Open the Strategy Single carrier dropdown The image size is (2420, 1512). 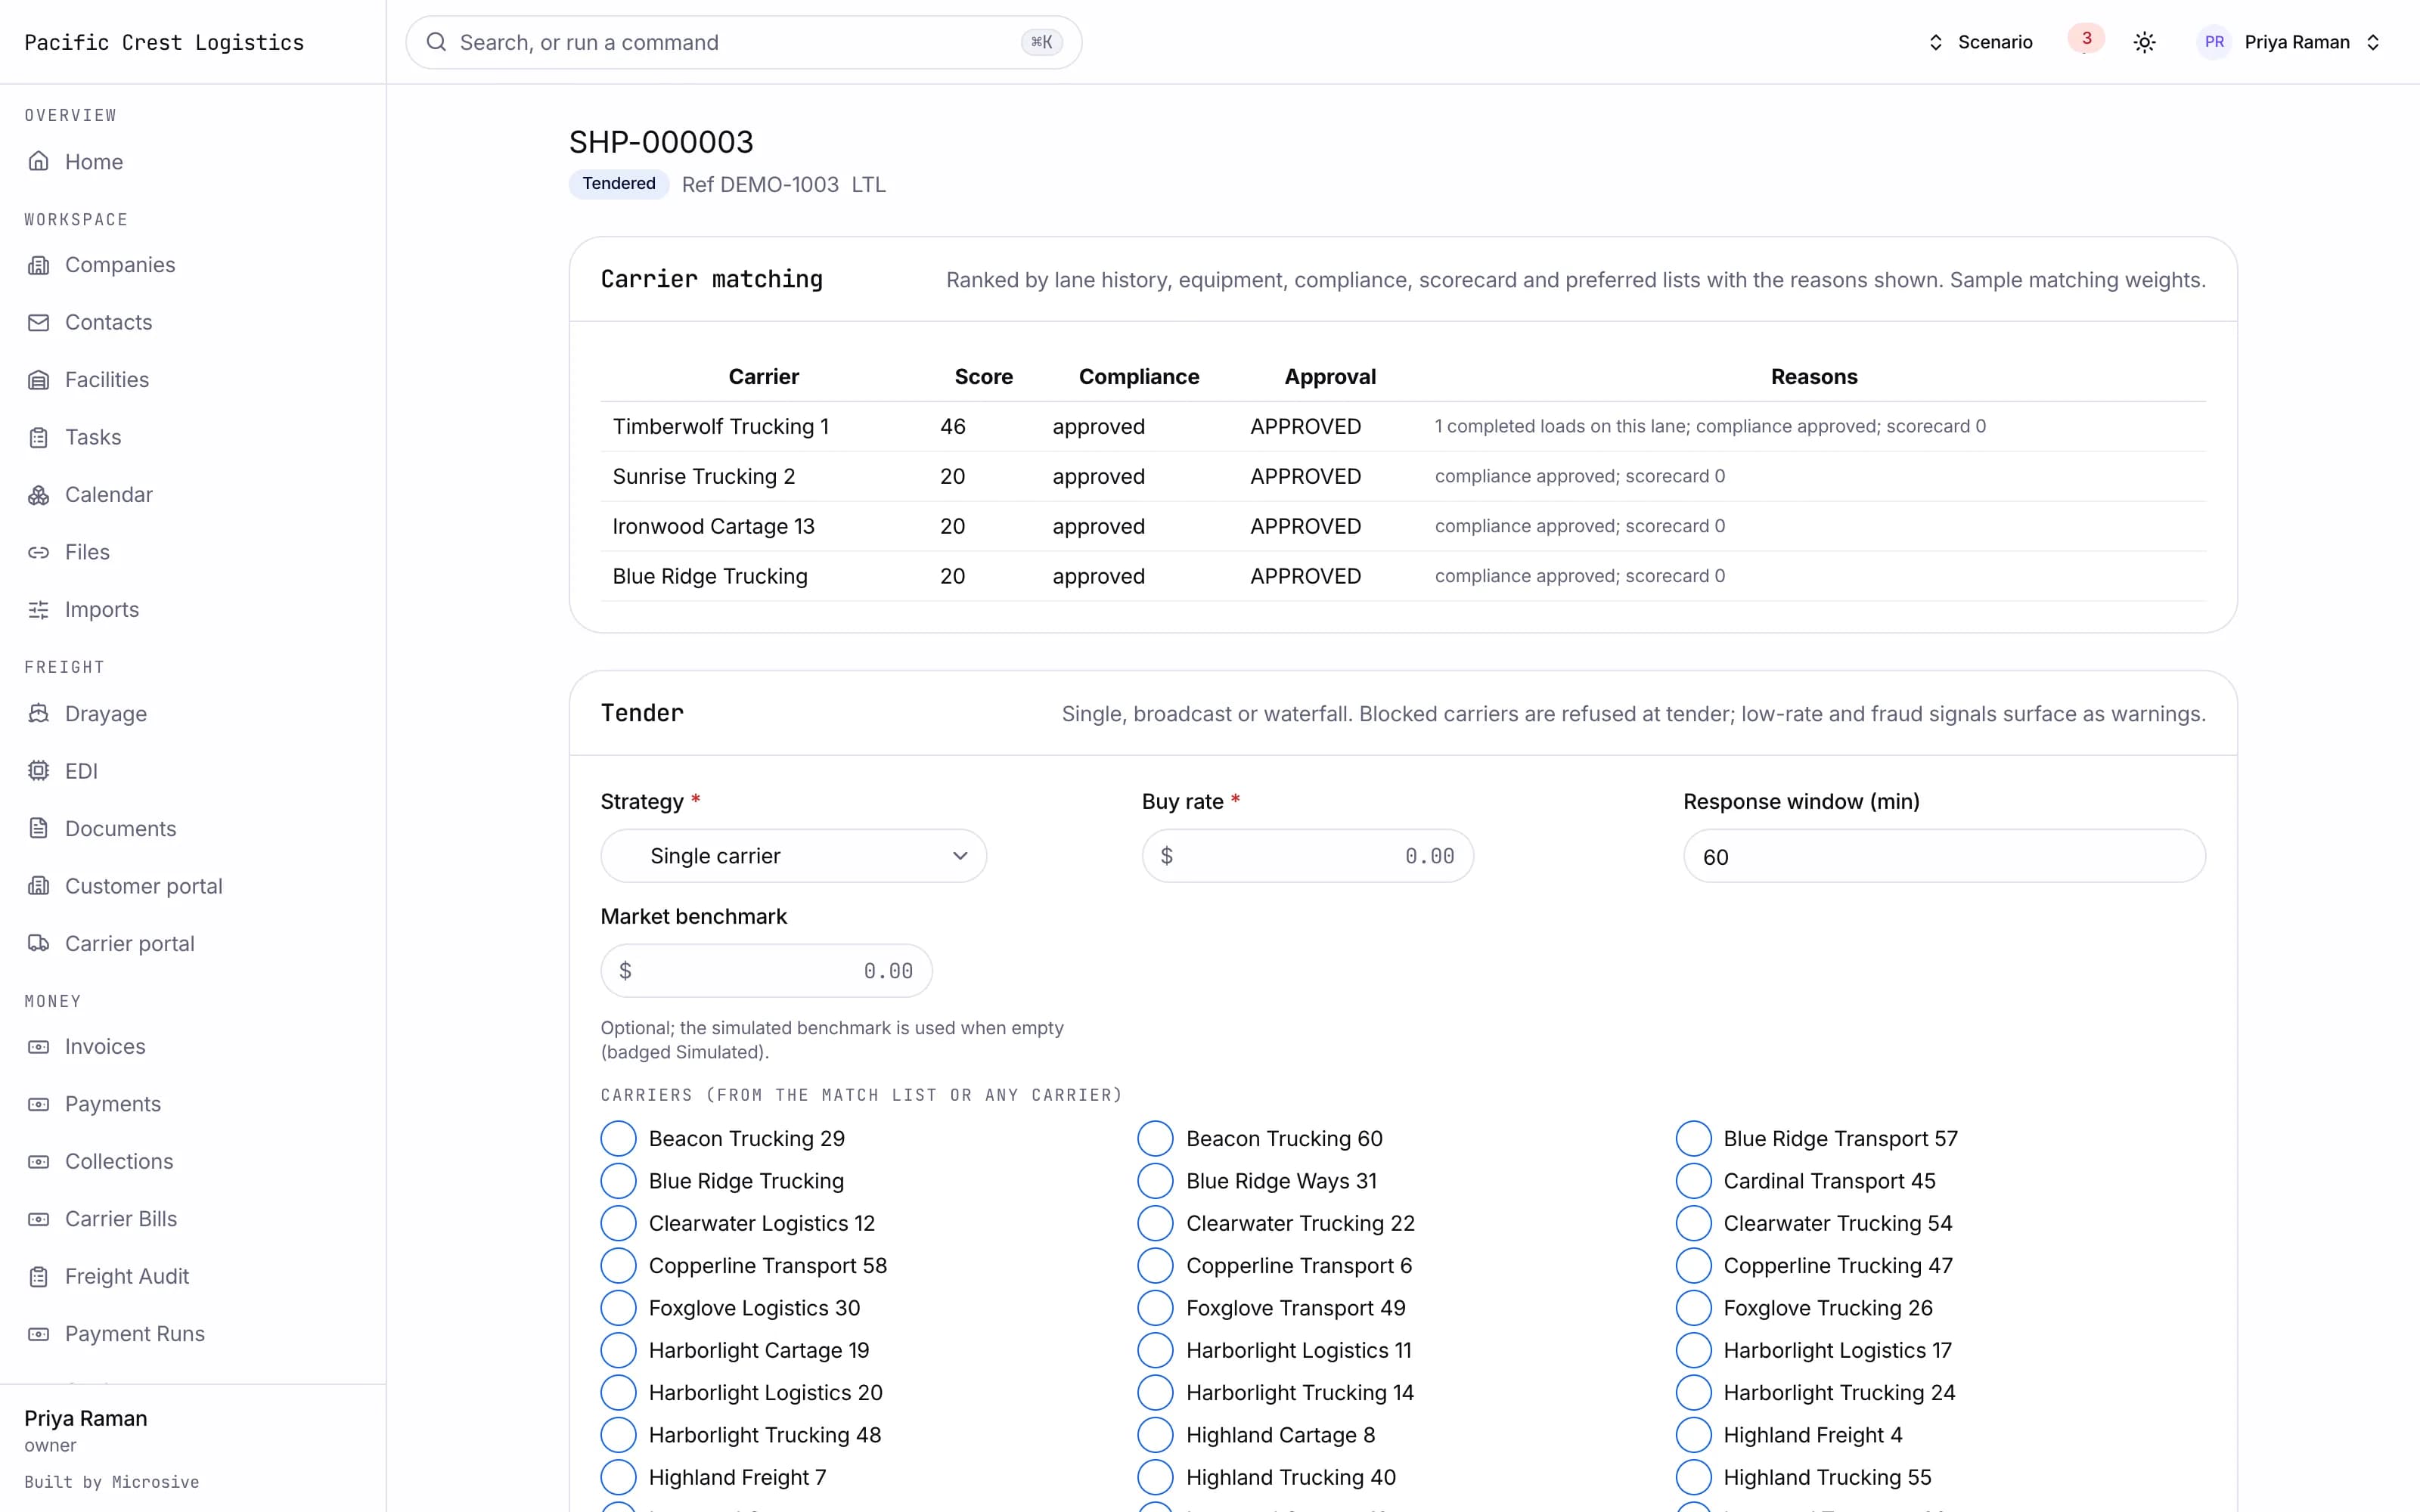tap(793, 856)
